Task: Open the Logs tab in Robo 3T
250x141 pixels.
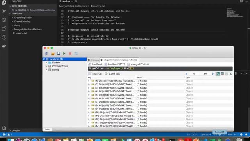Action: point(47,130)
